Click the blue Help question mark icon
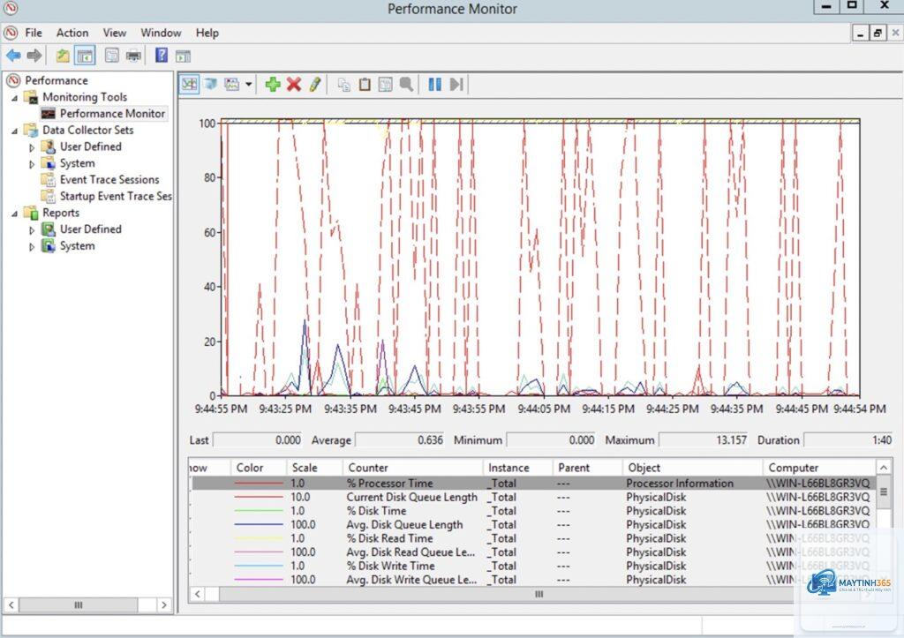The height and width of the screenshot is (638, 904). pos(162,56)
